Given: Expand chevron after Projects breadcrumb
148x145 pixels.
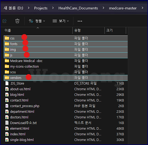Looking at the screenshot, I should (x=53, y=8).
